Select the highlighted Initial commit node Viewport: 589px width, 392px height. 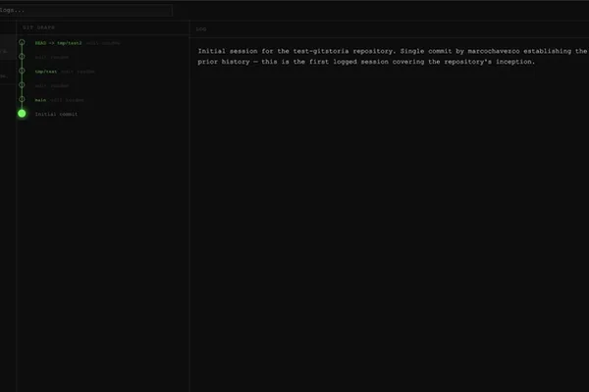point(22,114)
